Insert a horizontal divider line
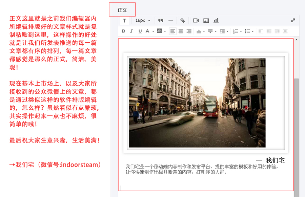This screenshot has width=305, height=197. click(170, 20)
